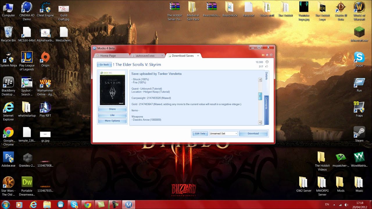Click the text 'Gold - 2147483647' line
Image resolution: width=372 pixels, height=209 pixels.
186,104
